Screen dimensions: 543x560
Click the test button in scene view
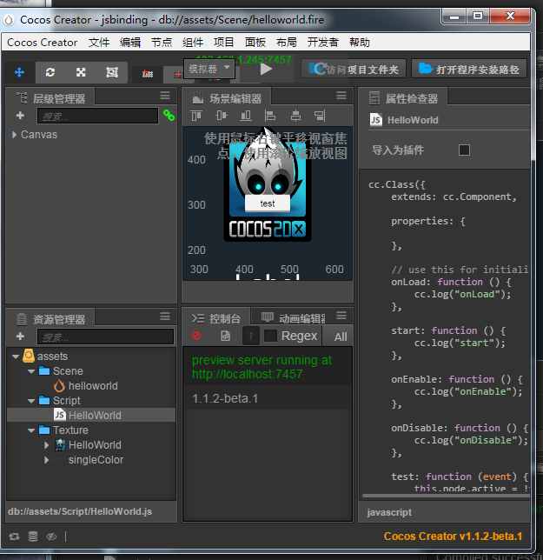click(x=268, y=203)
